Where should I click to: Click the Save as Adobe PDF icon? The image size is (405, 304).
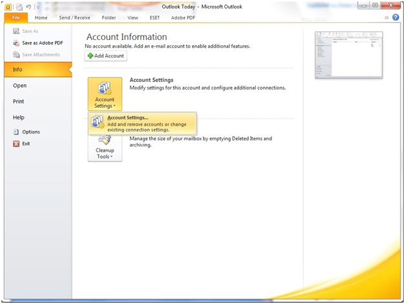pos(16,43)
